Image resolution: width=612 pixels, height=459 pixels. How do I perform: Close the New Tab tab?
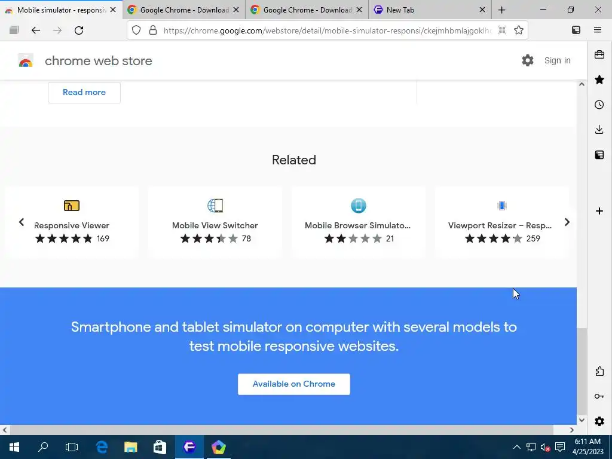(x=482, y=10)
